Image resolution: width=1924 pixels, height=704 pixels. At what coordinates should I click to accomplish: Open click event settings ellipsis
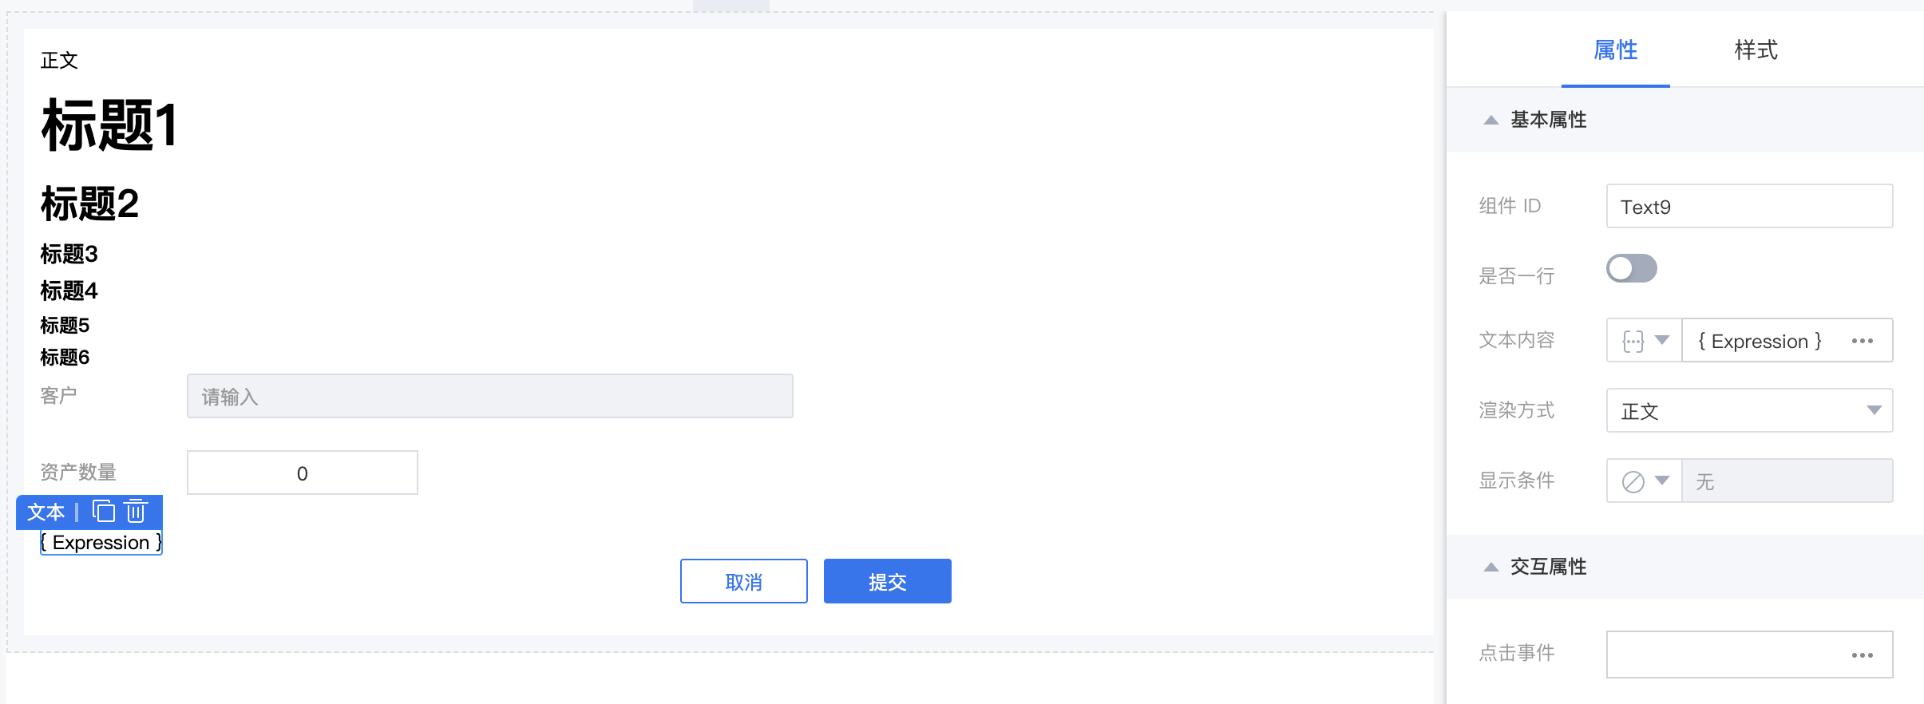(x=1862, y=655)
